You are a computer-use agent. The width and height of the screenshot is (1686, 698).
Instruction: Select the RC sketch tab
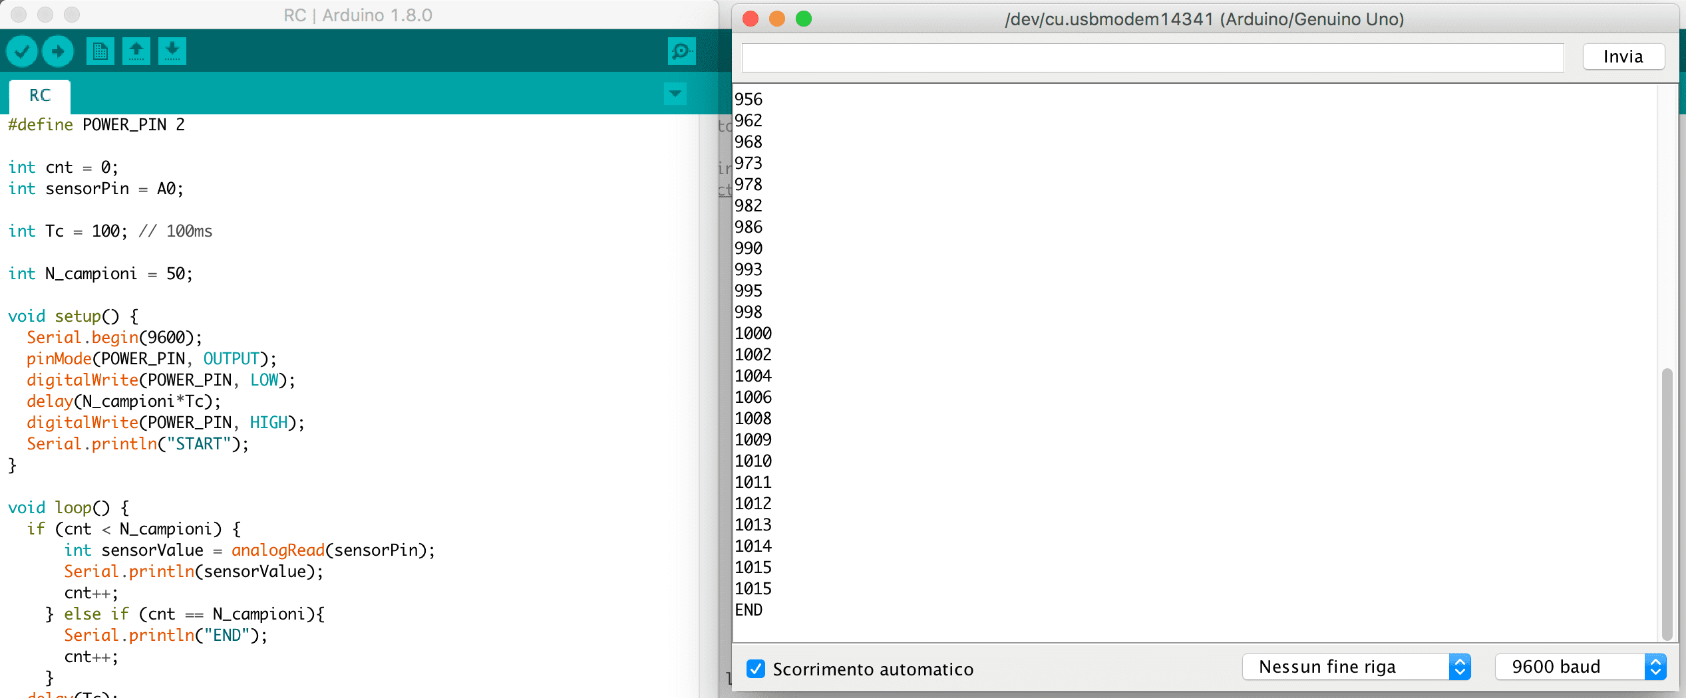40,96
